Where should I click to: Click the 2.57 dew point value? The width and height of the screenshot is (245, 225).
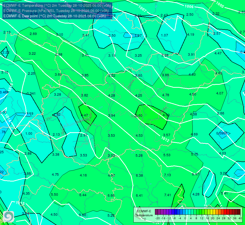pyautogui.click(x=217, y=33)
